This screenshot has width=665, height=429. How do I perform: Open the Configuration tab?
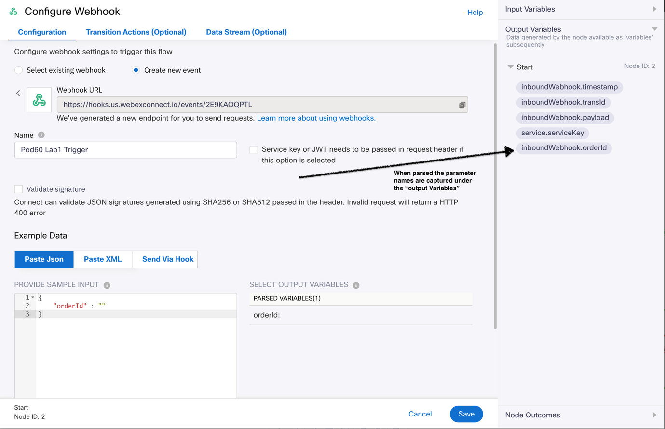[x=42, y=32]
